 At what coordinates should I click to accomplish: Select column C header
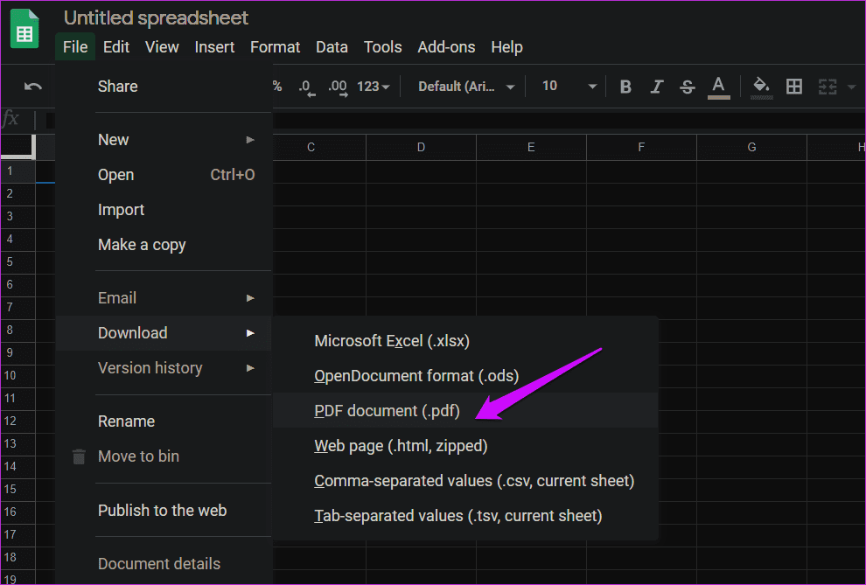click(318, 148)
